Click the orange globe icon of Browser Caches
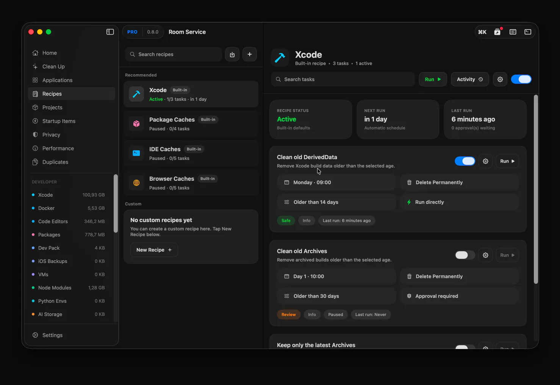This screenshot has width=560, height=385. point(136,183)
